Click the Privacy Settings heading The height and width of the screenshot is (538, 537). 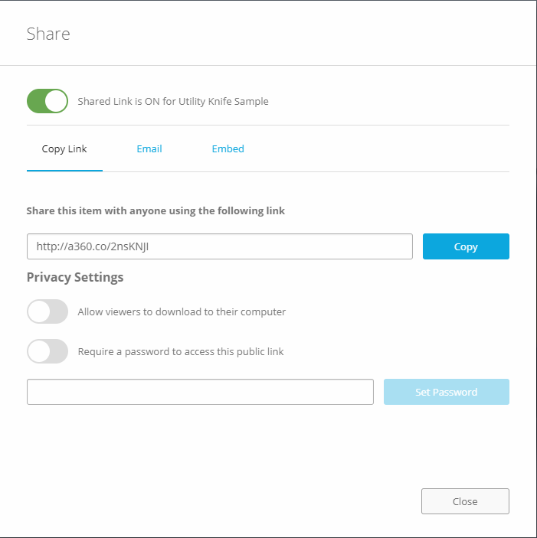click(x=75, y=277)
